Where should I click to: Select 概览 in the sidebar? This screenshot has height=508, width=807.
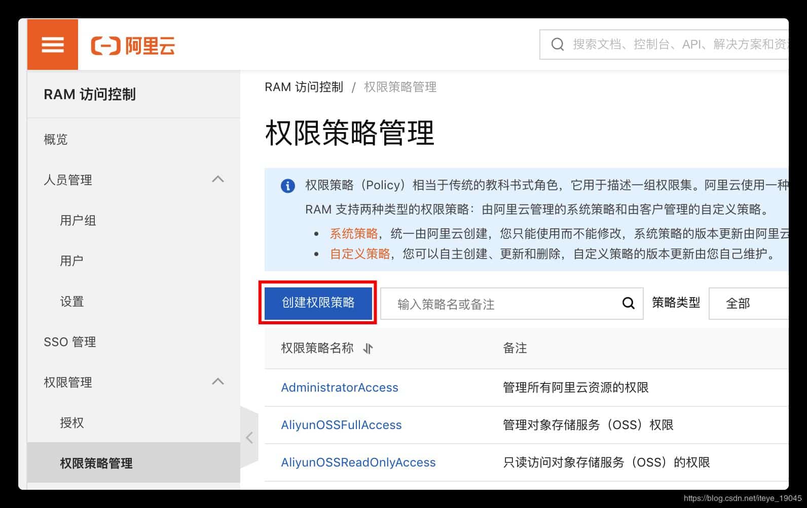(x=56, y=140)
